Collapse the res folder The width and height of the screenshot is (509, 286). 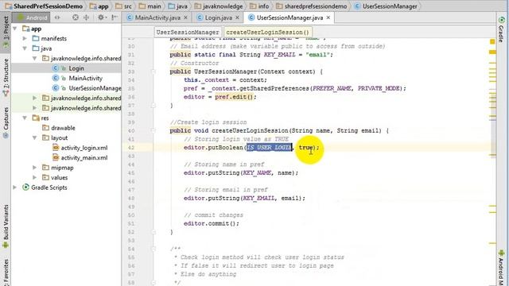(x=25, y=118)
